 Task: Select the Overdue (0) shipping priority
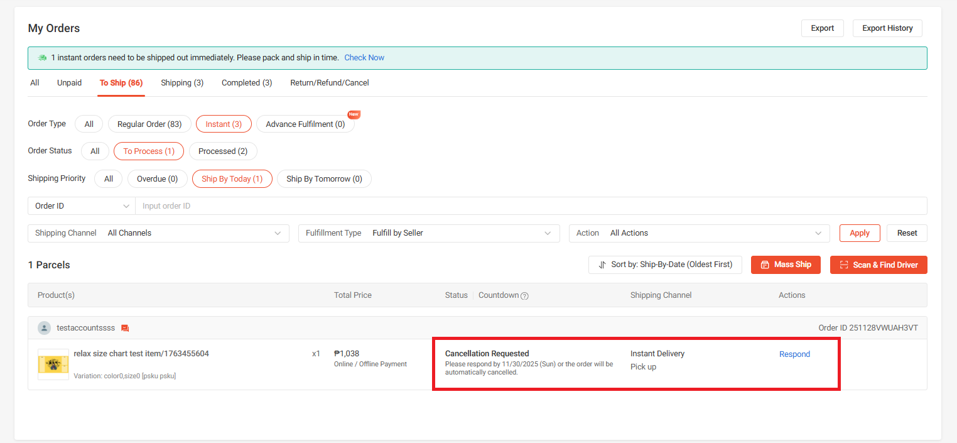[x=158, y=179]
